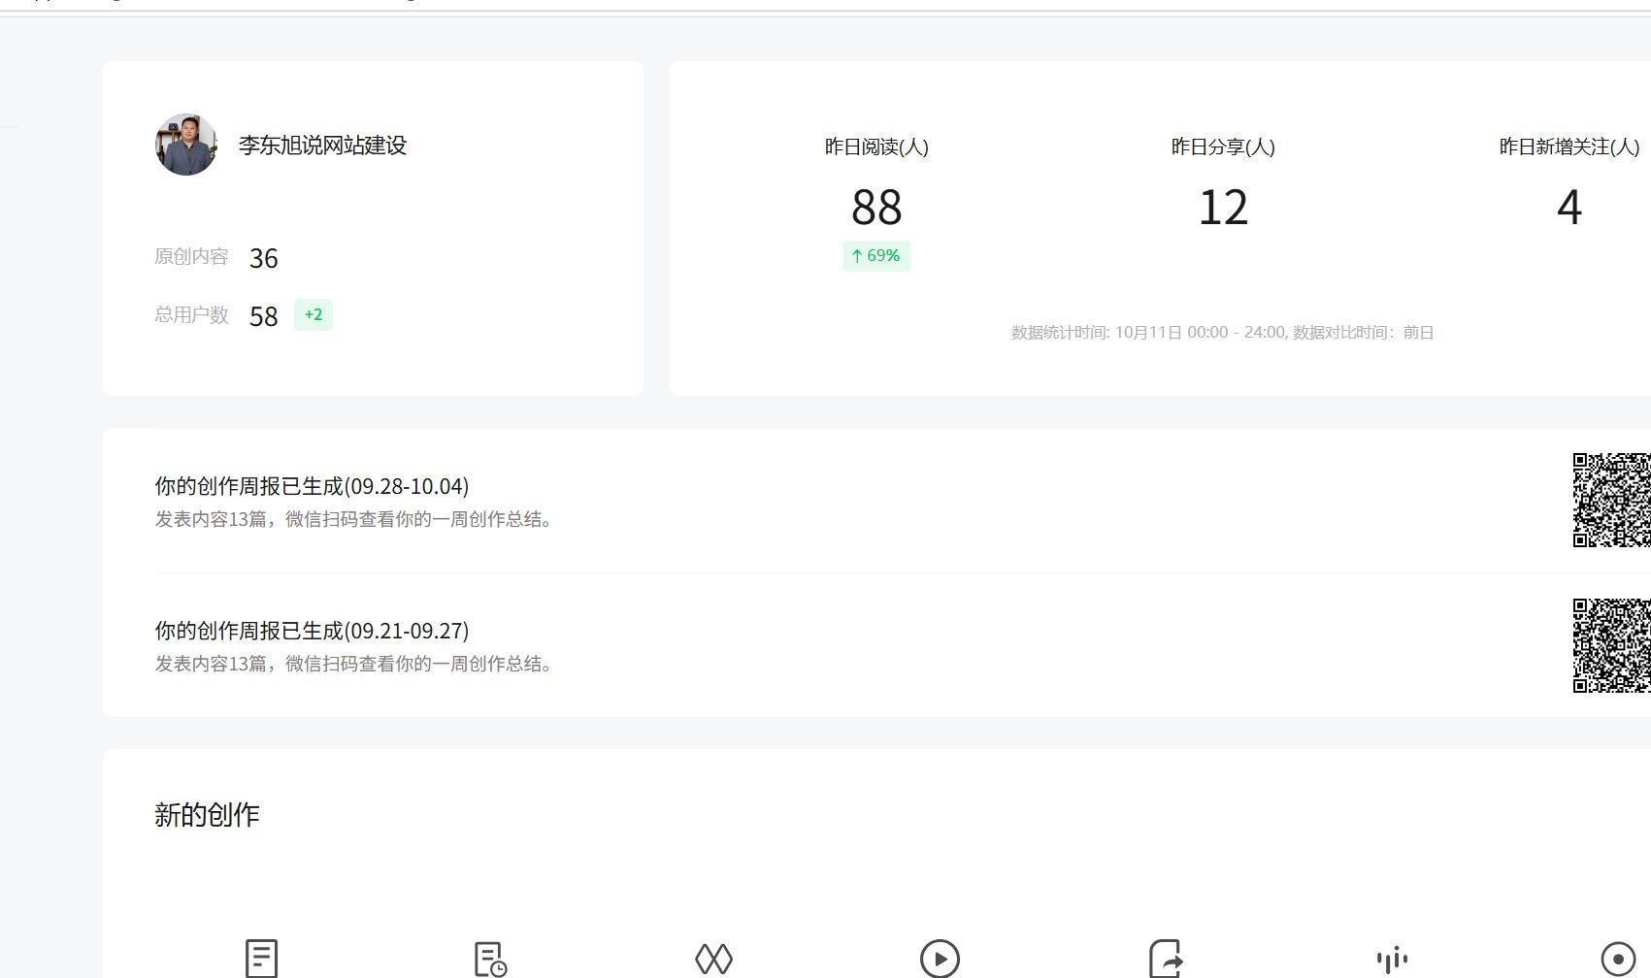
Task: Click QR code for 09.28-10.04 report
Action: point(1611,500)
